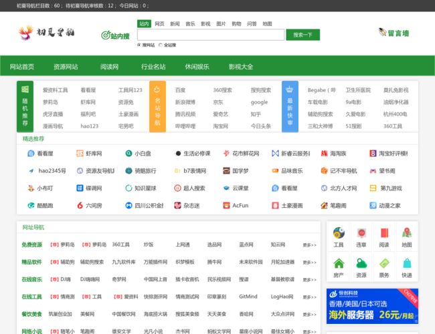This screenshot has height=334, width=435.
Task: Expand 更多>> in the 免费资源 row
Action: coord(310,245)
